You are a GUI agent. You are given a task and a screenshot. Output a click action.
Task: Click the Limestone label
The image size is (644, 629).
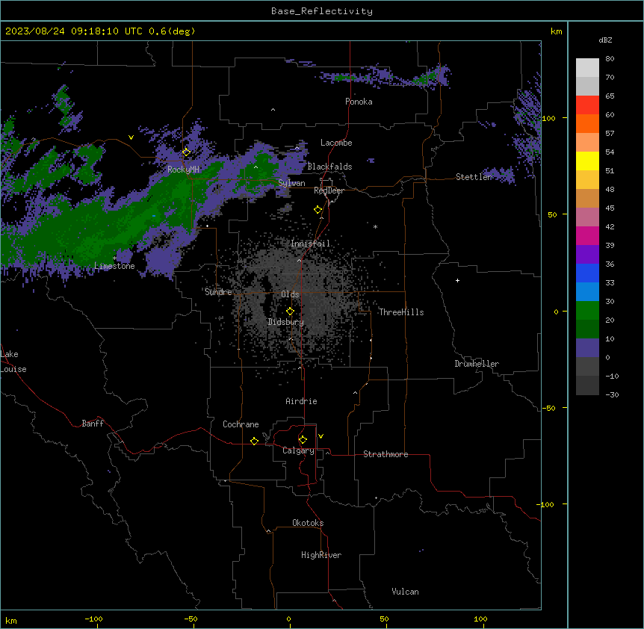pyautogui.click(x=114, y=266)
